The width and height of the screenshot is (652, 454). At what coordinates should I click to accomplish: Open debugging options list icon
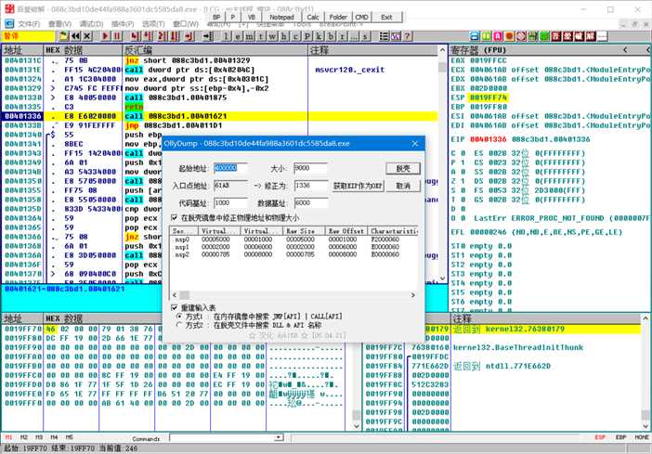(385, 36)
